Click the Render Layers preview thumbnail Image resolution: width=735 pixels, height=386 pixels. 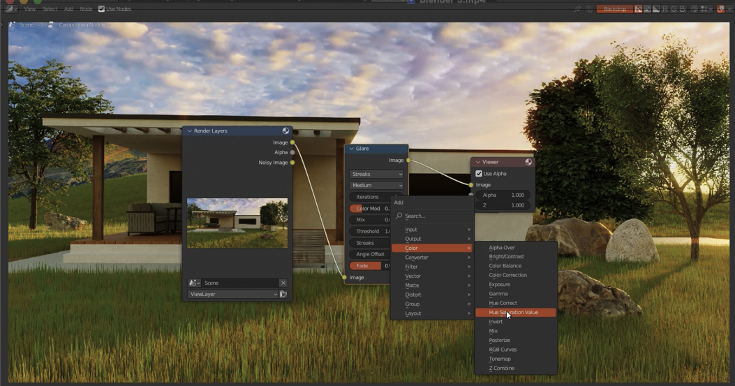(x=237, y=223)
